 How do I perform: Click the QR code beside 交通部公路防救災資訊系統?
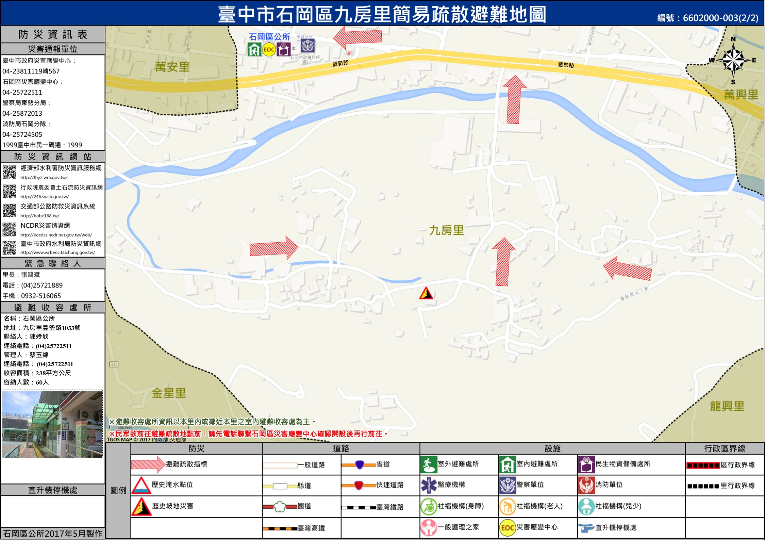10,210
